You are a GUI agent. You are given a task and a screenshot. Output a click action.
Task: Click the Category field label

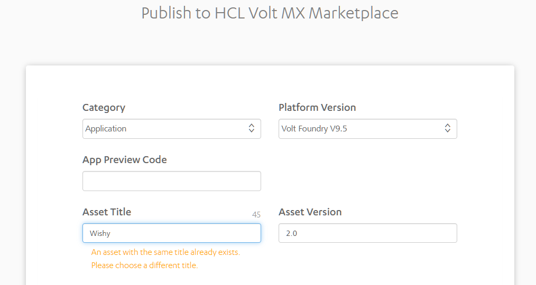tap(104, 108)
